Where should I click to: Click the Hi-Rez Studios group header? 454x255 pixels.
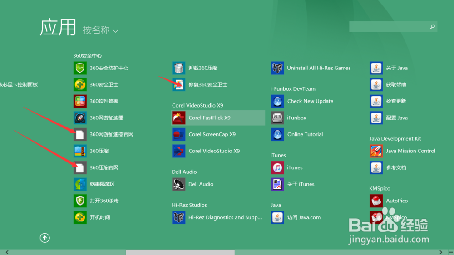pos(189,205)
